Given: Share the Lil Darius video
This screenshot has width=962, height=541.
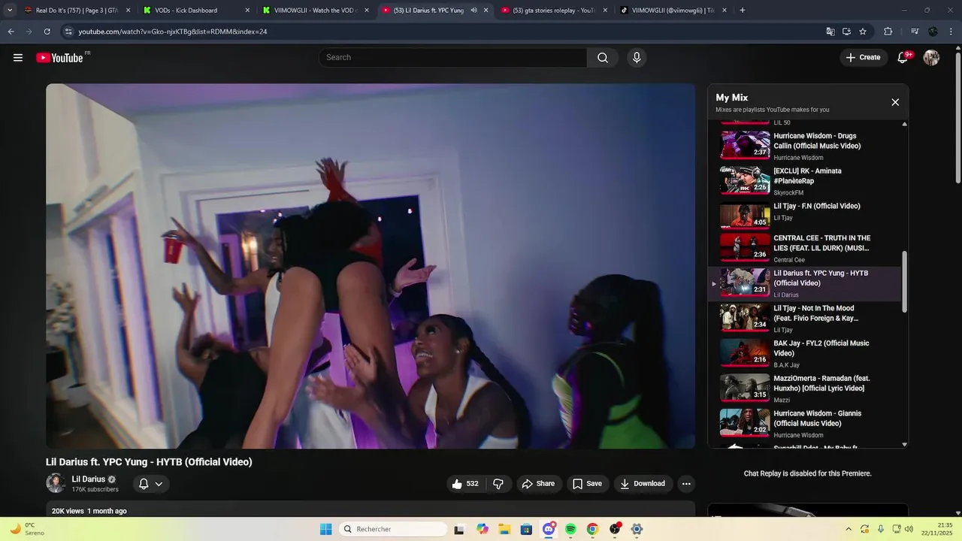Looking at the screenshot, I should pos(538,484).
